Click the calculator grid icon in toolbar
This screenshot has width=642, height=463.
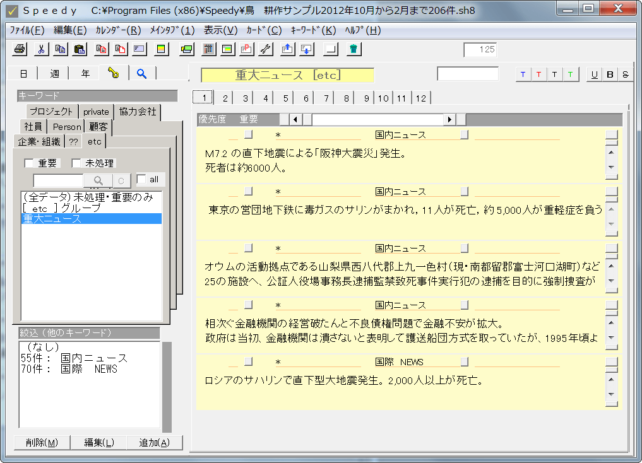tap(208, 49)
